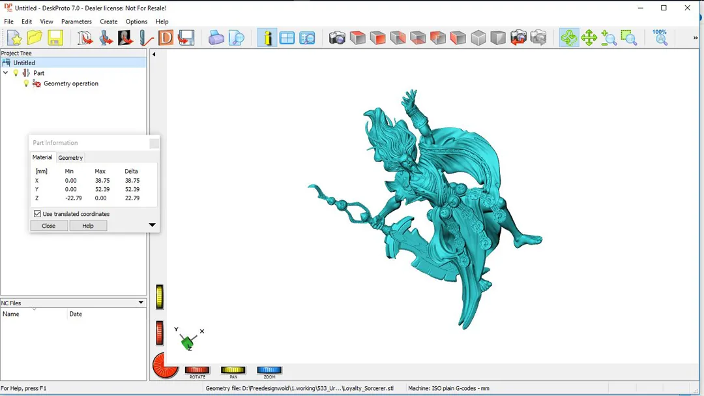Screen dimensions: 704x396
Task: Select the view cube with red front face
Action: coord(377,38)
